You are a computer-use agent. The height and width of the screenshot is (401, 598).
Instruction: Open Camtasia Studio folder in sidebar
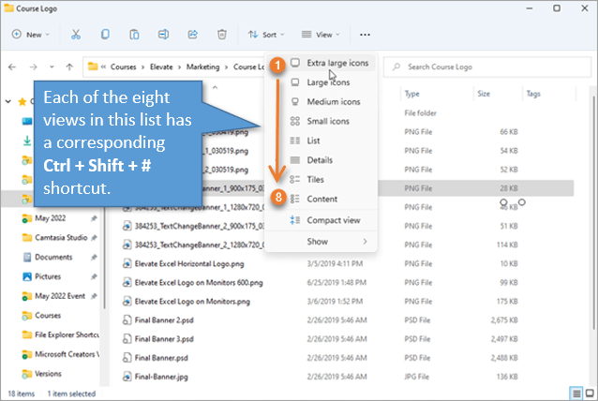[x=67, y=238]
